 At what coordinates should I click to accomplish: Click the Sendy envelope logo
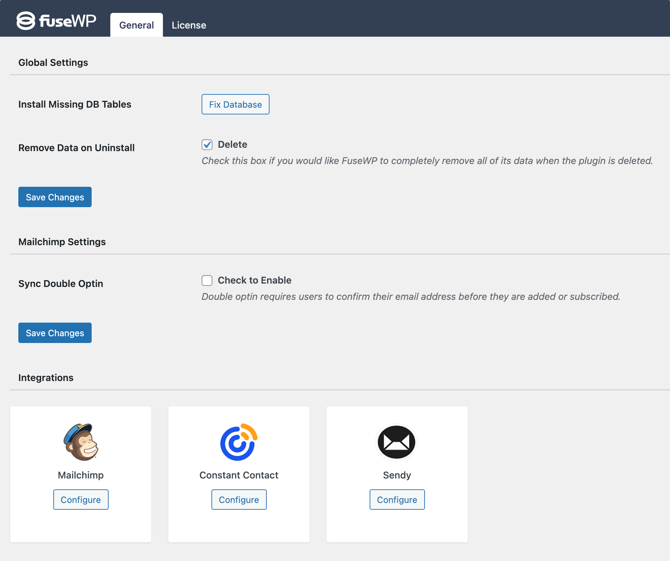click(397, 442)
